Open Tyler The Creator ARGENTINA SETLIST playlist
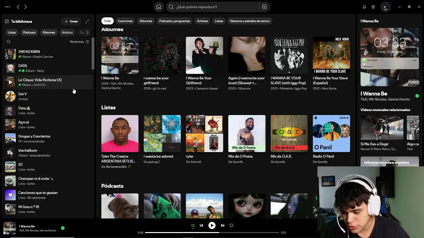 pyautogui.click(x=120, y=134)
